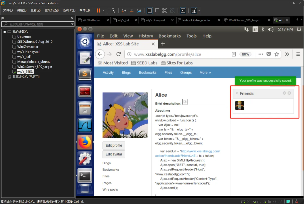Open the En keyboard language indicator
Viewport: 304px width, 204px height.
tap(255, 29)
